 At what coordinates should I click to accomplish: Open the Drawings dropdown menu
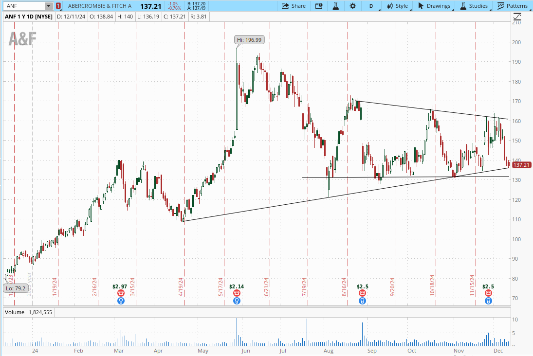click(x=434, y=6)
